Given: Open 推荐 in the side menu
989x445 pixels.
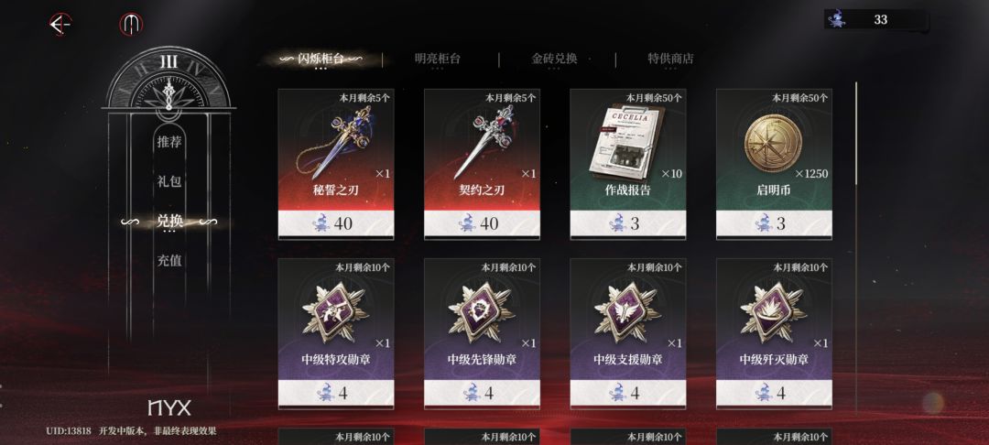Looking at the screenshot, I should point(169,142).
